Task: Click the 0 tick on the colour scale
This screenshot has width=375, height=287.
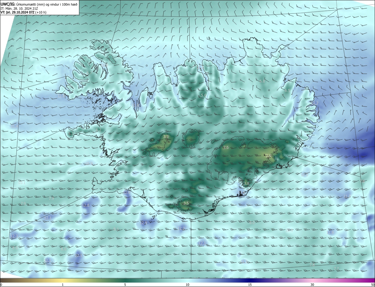Action: pyautogui.click(x=1, y=285)
